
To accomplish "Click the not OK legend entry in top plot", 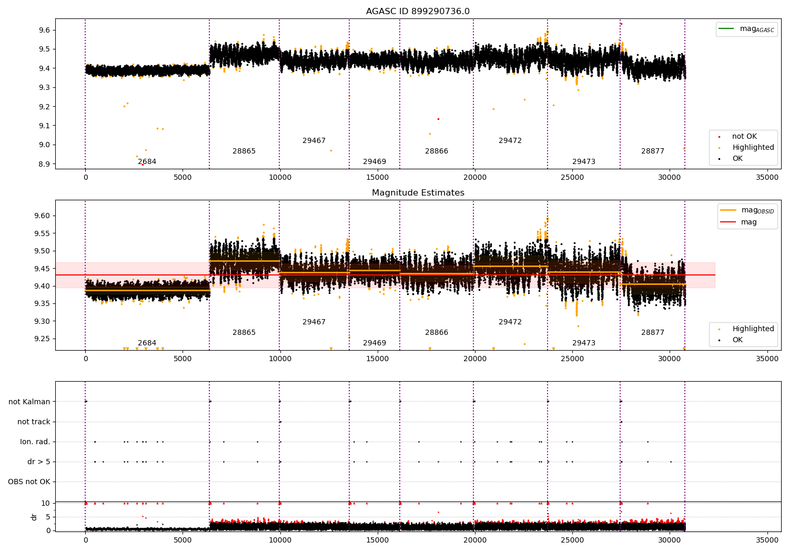I will pos(743,137).
